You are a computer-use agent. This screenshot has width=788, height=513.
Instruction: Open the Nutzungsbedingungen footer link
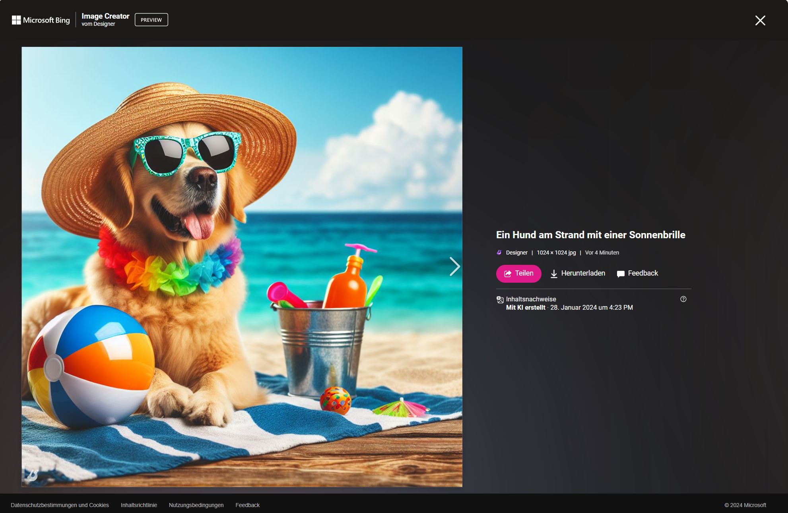tap(196, 505)
